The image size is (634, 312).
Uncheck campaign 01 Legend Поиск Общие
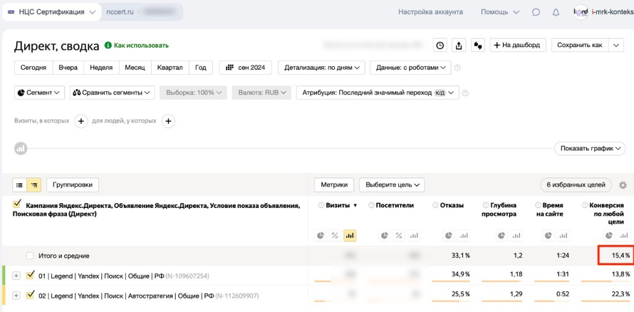point(30,275)
